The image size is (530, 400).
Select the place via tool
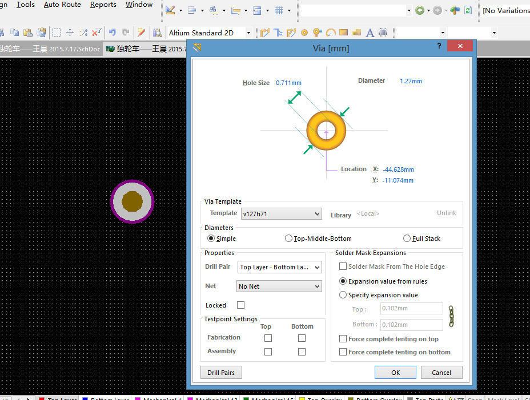[317, 33]
